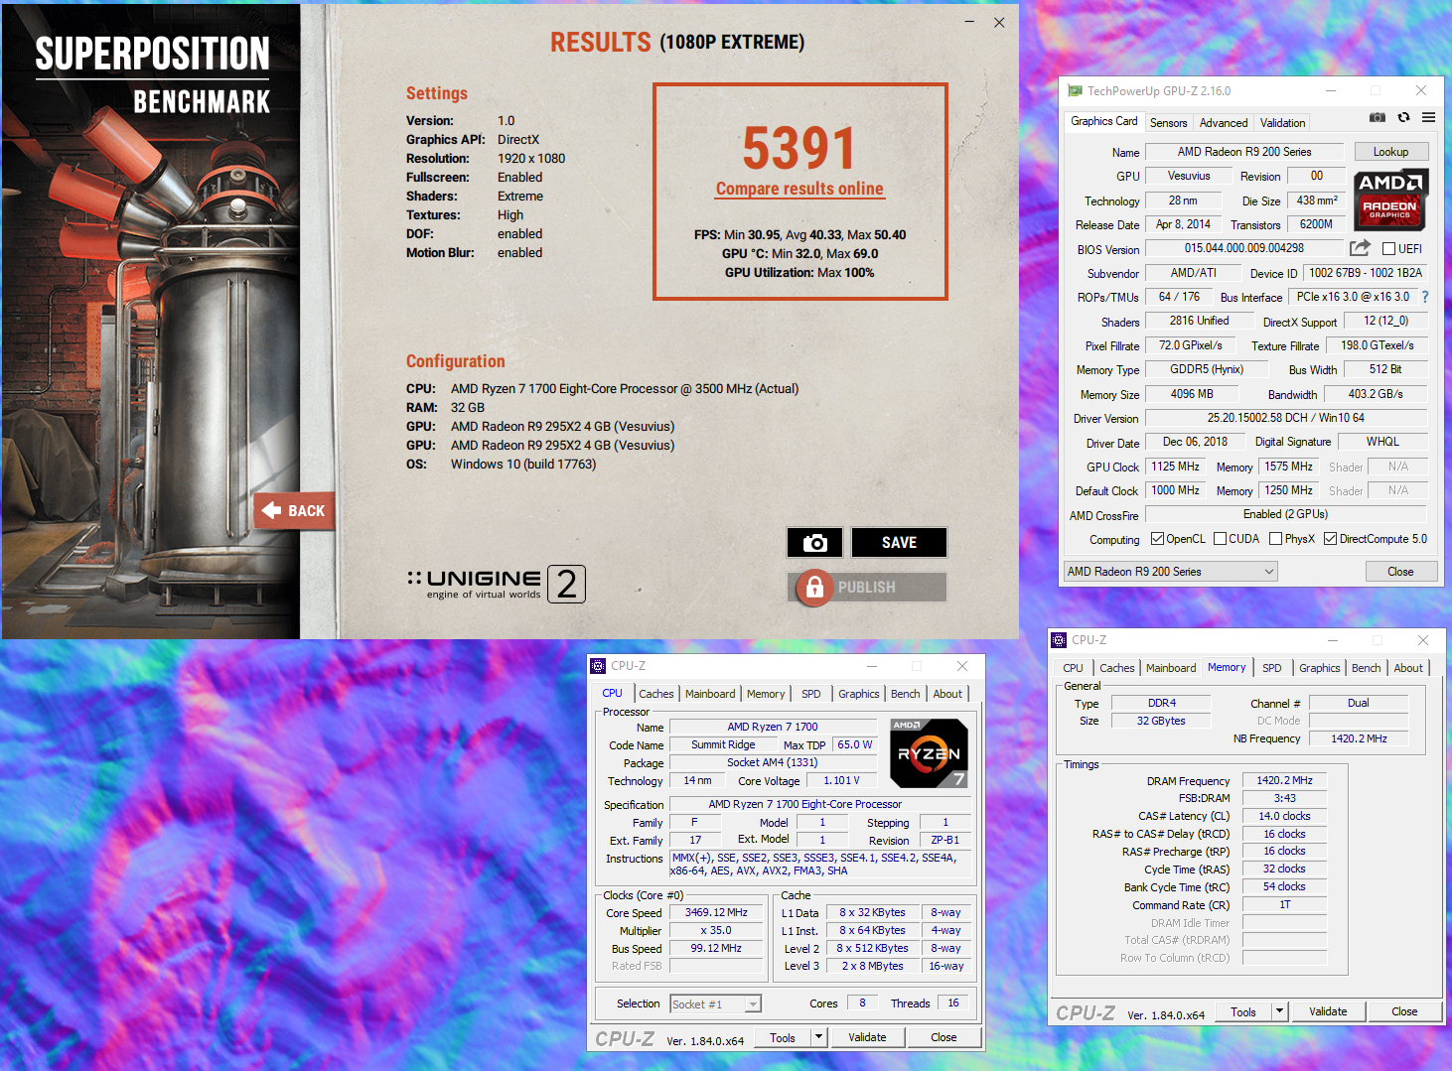1452x1071 pixels.
Task: Click Close in the Memory CPU-Z window
Action: tap(1405, 1011)
